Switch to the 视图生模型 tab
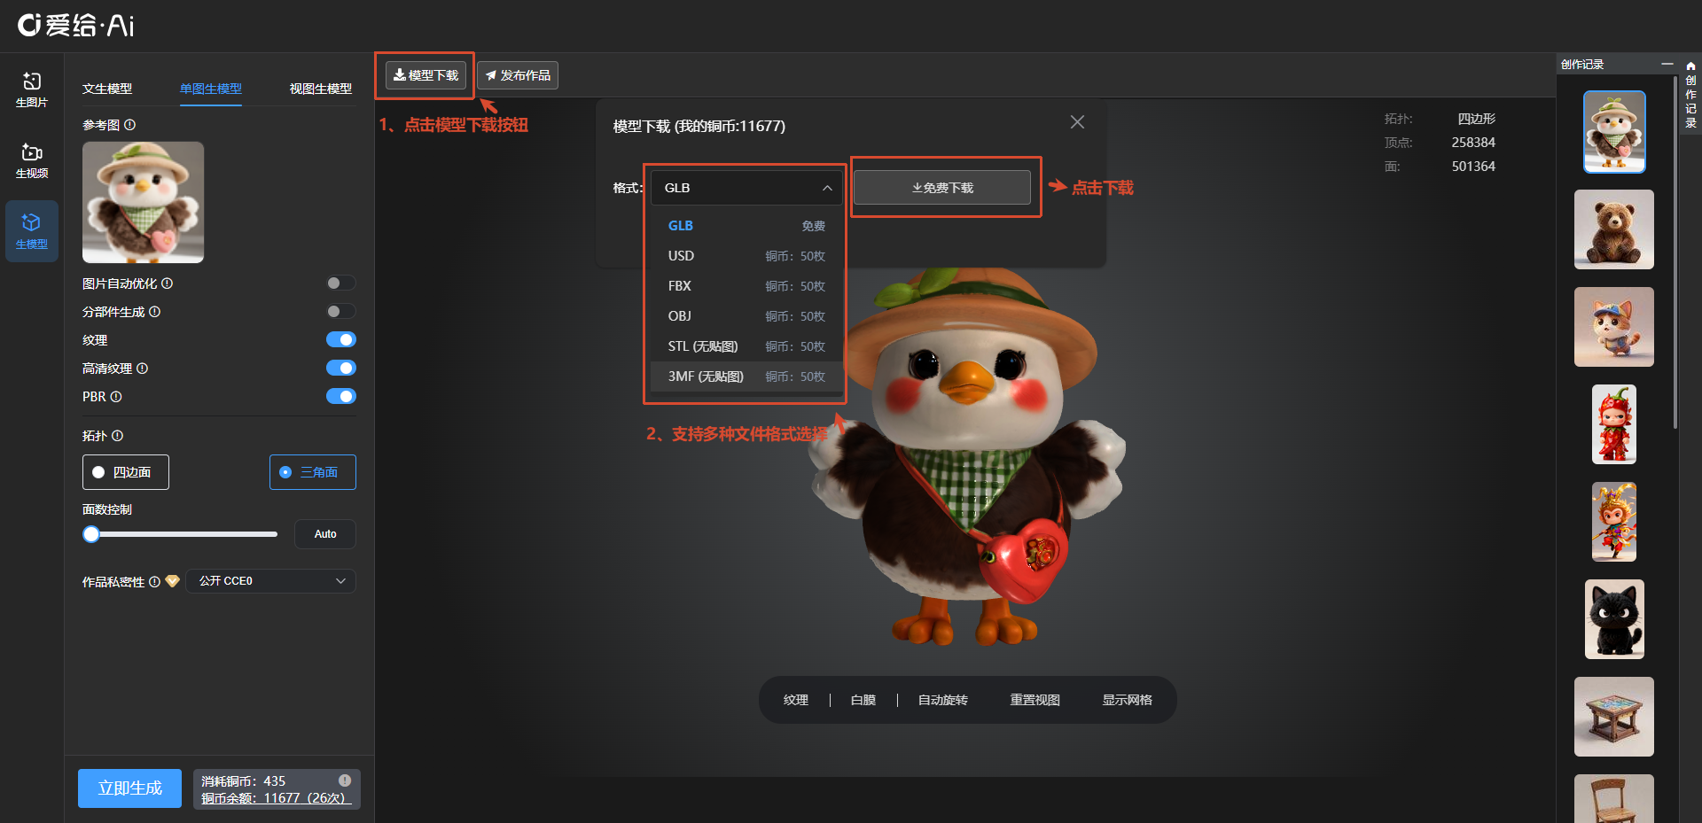1702x823 pixels. click(321, 89)
